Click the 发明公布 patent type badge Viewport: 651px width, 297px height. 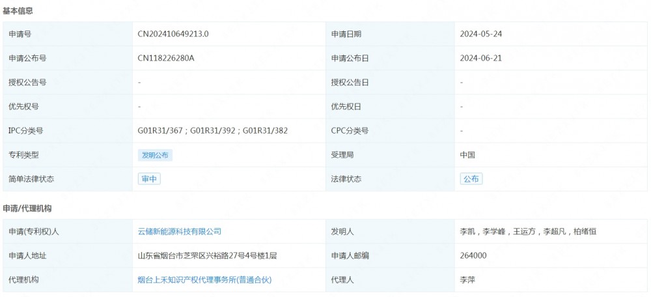point(155,155)
